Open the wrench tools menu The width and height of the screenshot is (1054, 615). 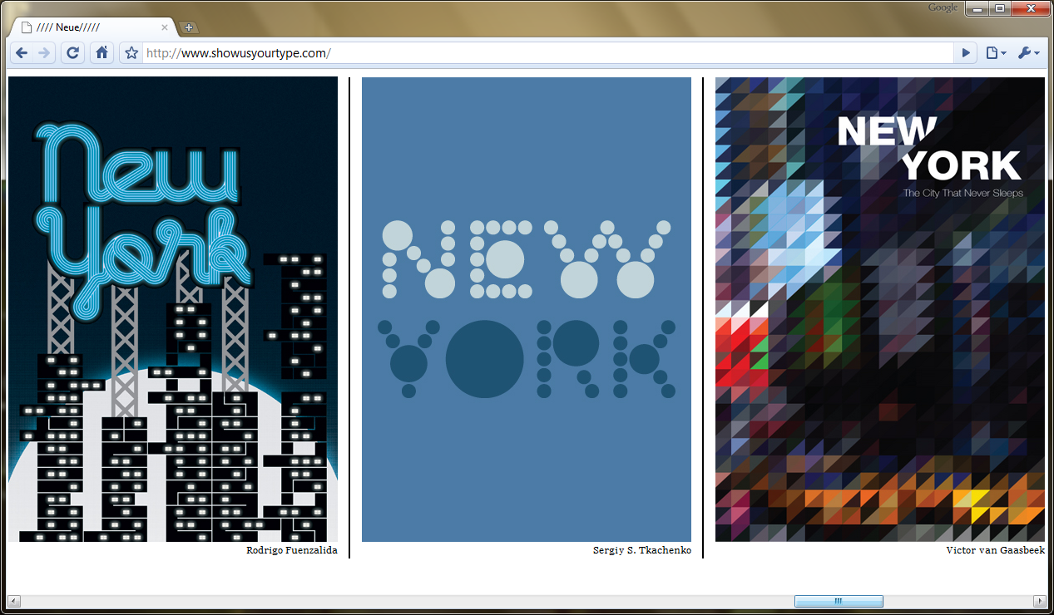click(1028, 53)
